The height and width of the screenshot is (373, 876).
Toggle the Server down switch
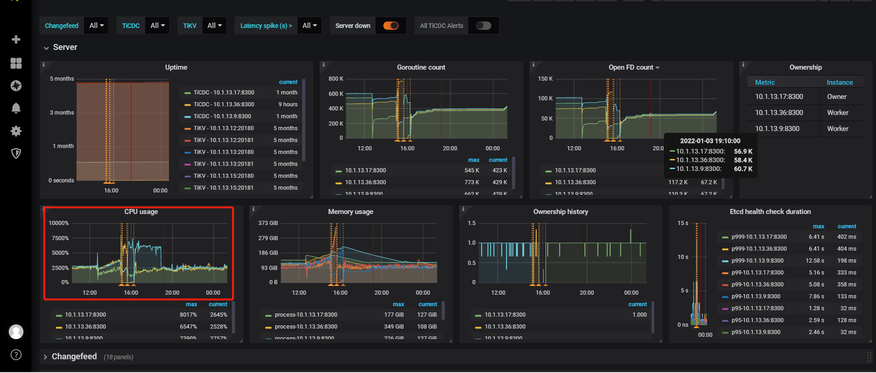pos(391,26)
